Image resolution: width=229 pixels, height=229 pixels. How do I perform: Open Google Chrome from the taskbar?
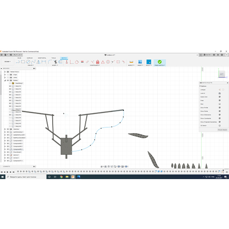click(61, 177)
